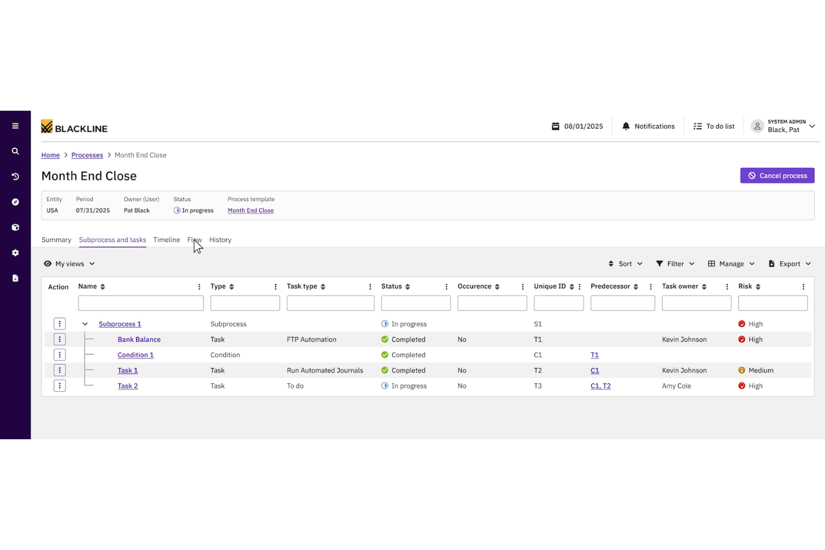The width and height of the screenshot is (825, 550).
Task: Click the Notifications bell icon
Action: 626,126
